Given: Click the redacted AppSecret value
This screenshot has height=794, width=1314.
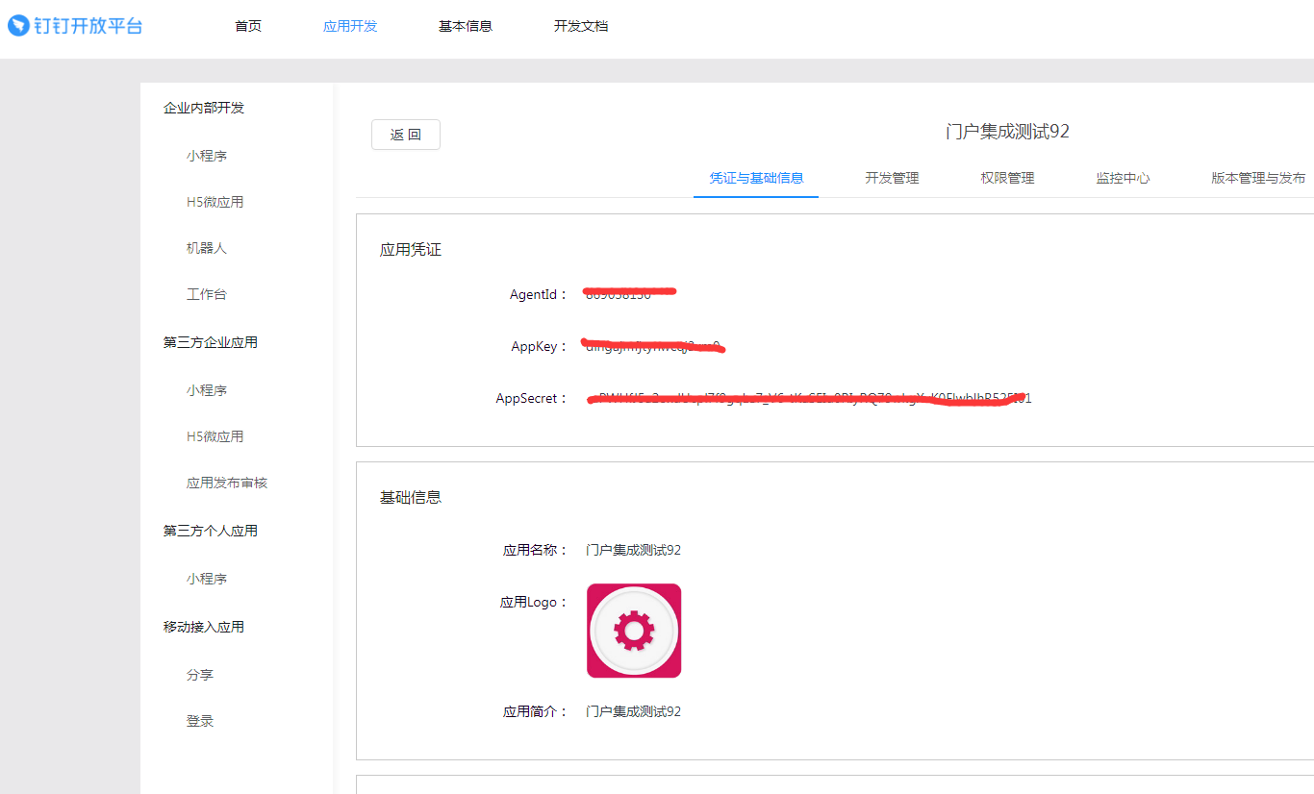Looking at the screenshot, I should point(809,398).
